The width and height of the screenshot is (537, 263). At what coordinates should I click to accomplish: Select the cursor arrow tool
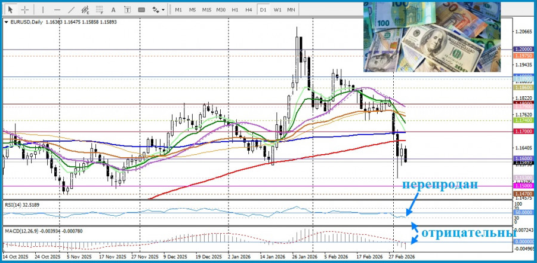[10, 10]
